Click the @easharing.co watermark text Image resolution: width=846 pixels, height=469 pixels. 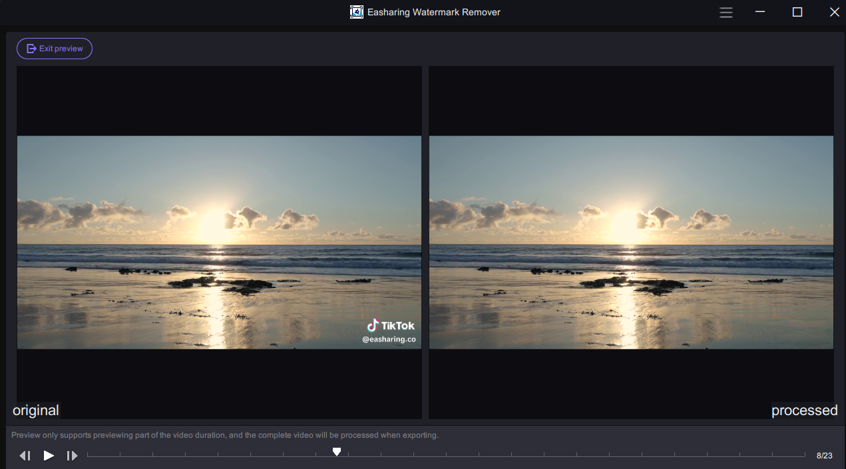coord(389,339)
